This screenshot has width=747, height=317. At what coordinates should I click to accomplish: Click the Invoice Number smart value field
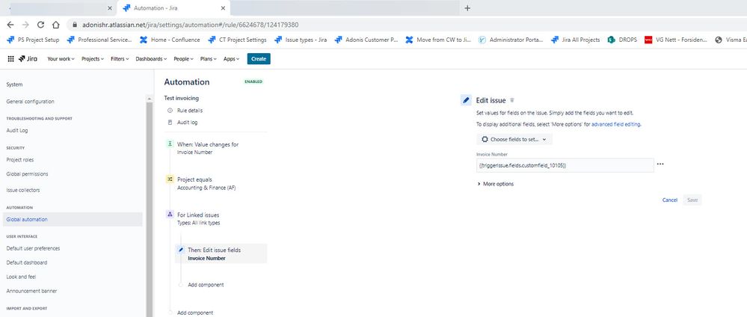pos(565,165)
